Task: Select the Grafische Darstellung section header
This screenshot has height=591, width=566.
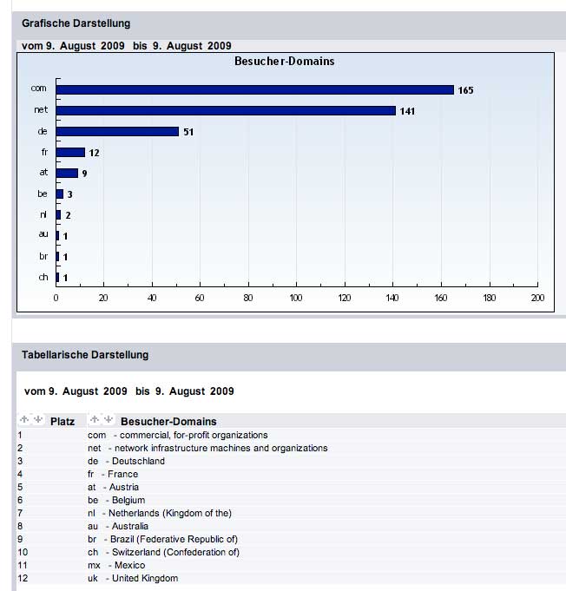Action: (76, 23)
